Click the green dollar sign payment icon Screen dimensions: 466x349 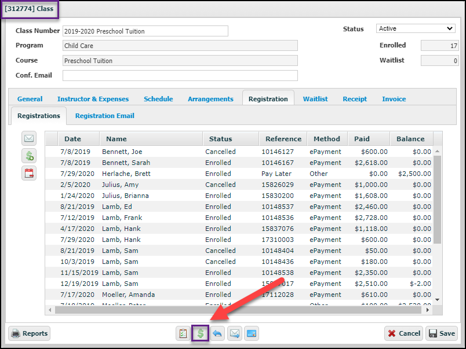point(201,333)
